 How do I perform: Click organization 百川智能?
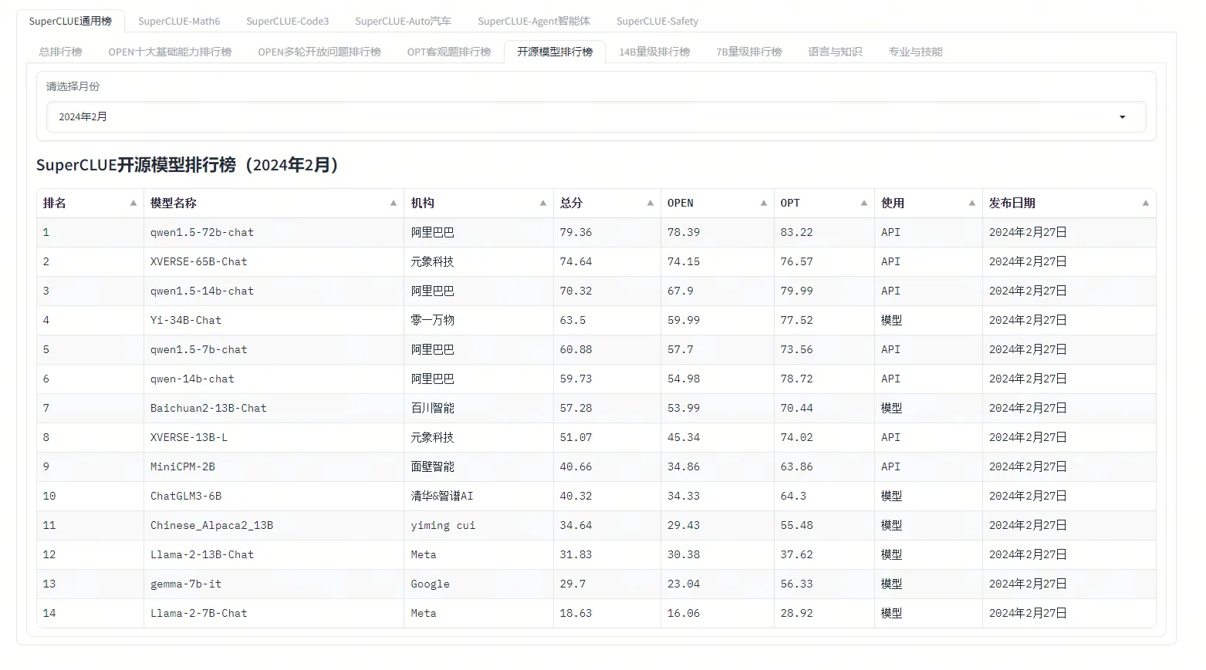(432, 408)
